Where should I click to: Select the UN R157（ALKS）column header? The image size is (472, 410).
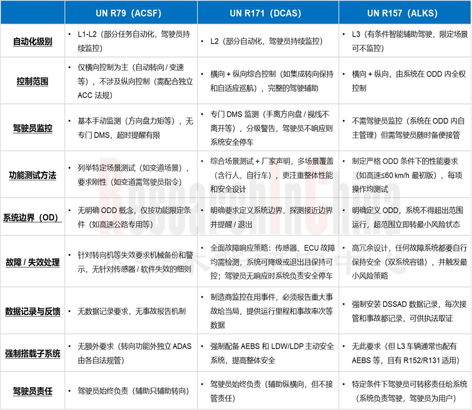(403, 13)
